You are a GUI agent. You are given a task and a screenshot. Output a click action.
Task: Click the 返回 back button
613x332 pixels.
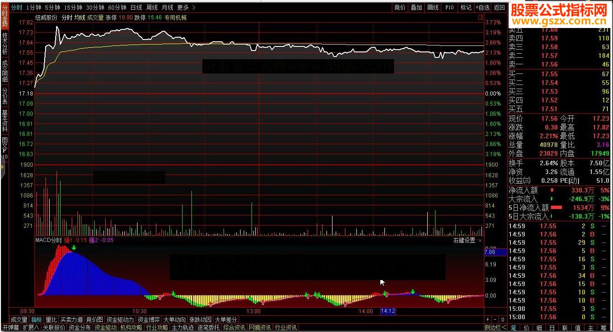pyautogui.click(x=499, y=7)
